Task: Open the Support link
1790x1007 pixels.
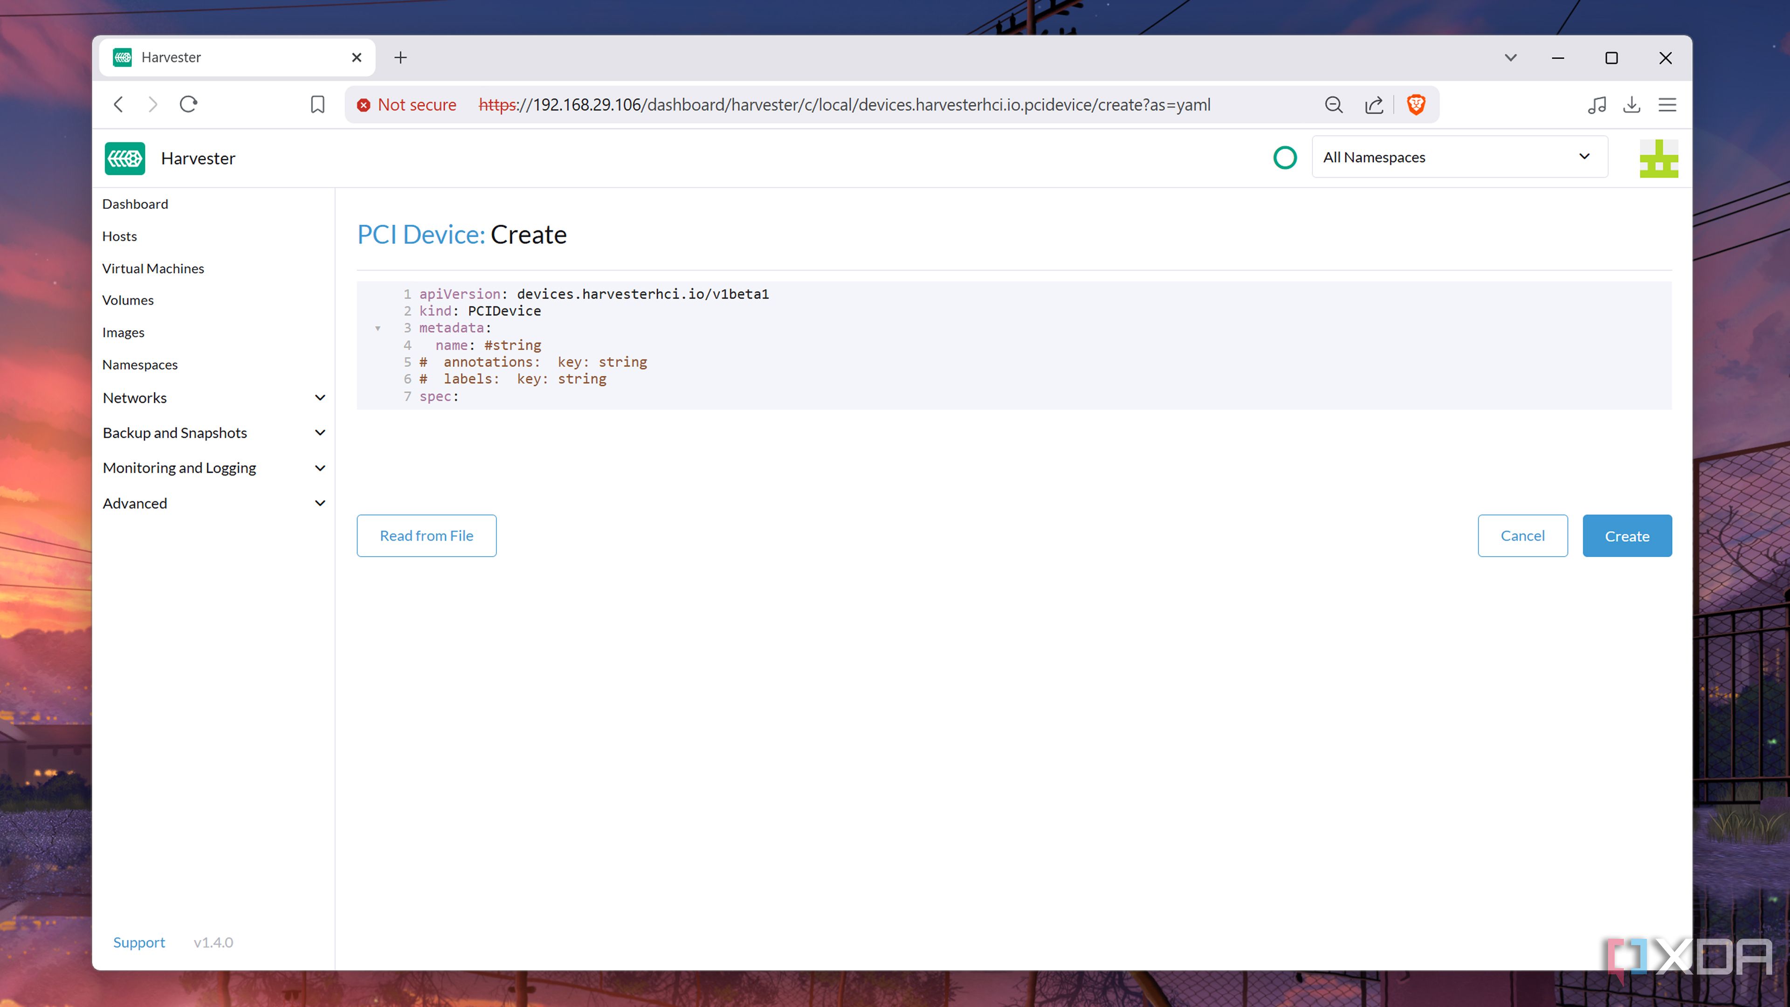Action: point(139,942)
